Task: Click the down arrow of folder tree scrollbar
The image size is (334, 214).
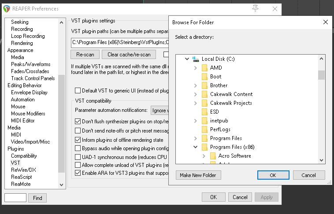Action: pos(321,160)
